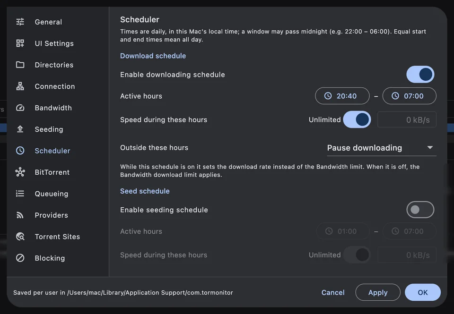Screen dimensions: 454x314
Task: Open the Torrent Sites section
Action: 57,237
